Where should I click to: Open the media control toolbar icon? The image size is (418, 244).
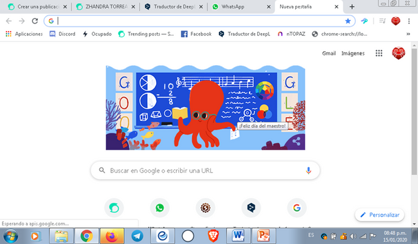382,21
